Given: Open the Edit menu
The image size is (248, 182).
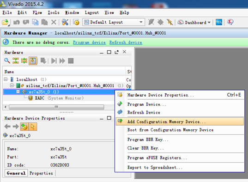Looking at the screenshot, I should [x=22, y=12].
